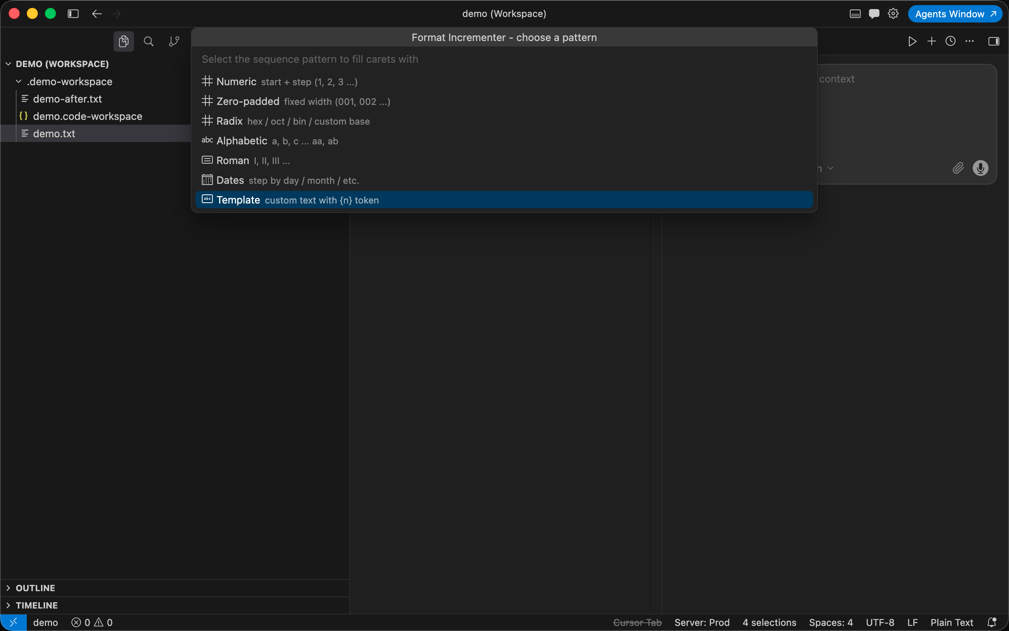Choose the Radix pattern

(x=504, y=121)
